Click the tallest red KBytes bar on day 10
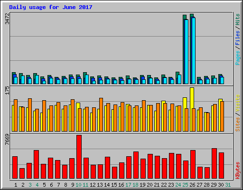The height and width of the screenshot is (190, 243). coord(79,157)
